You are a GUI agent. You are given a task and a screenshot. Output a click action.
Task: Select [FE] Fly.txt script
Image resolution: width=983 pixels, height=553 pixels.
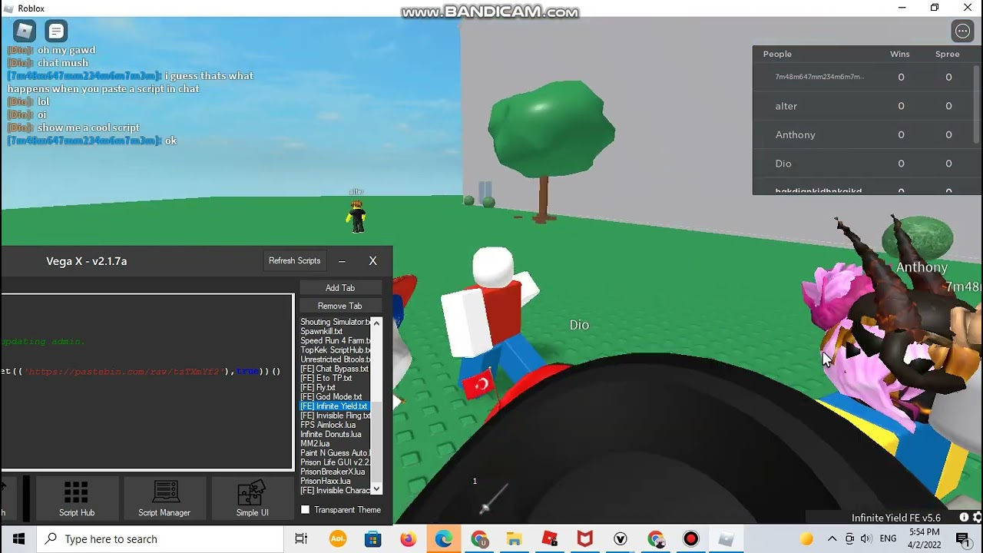[x=335, y=388]
